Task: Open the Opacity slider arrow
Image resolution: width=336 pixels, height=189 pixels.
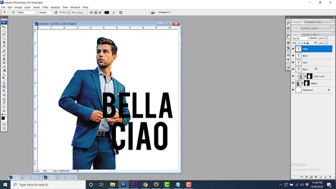Action: [x=326, y=38]
